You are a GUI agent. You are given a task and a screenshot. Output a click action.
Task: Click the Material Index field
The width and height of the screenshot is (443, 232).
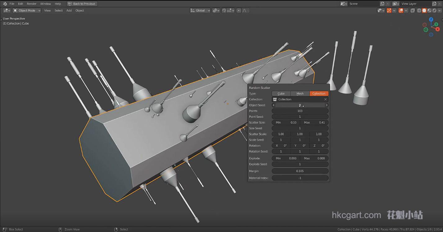tap(300, 178)
